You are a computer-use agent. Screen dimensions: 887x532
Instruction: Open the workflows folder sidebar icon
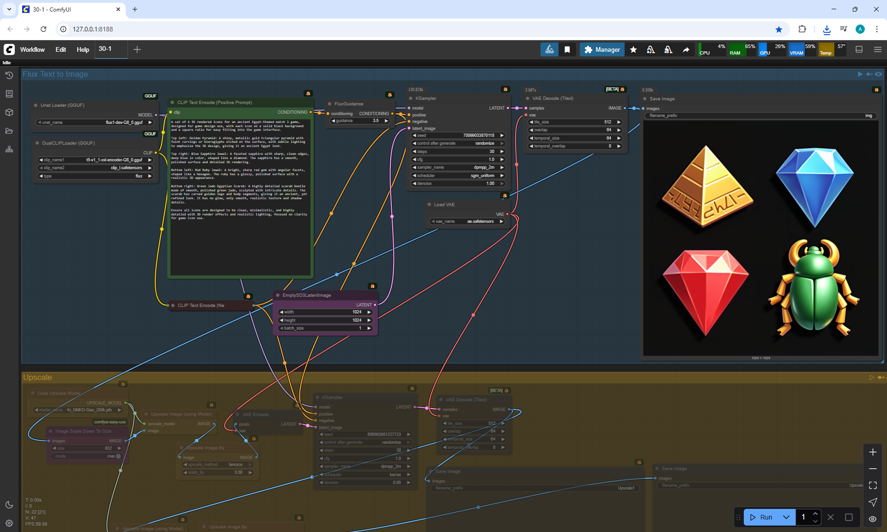(x=9, y=131)
